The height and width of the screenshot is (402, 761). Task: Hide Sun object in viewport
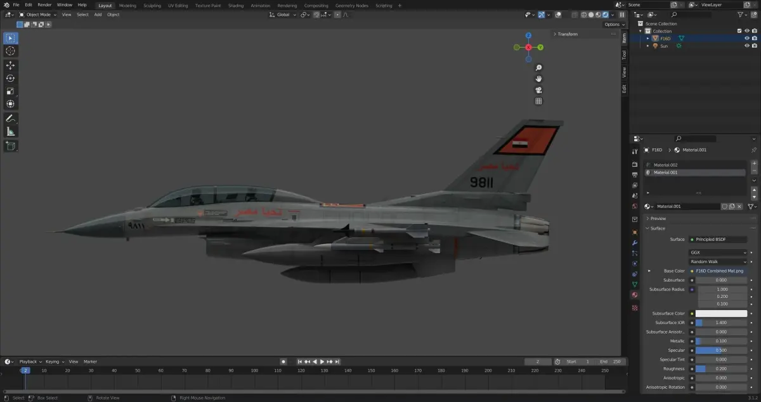click(747, 46)
